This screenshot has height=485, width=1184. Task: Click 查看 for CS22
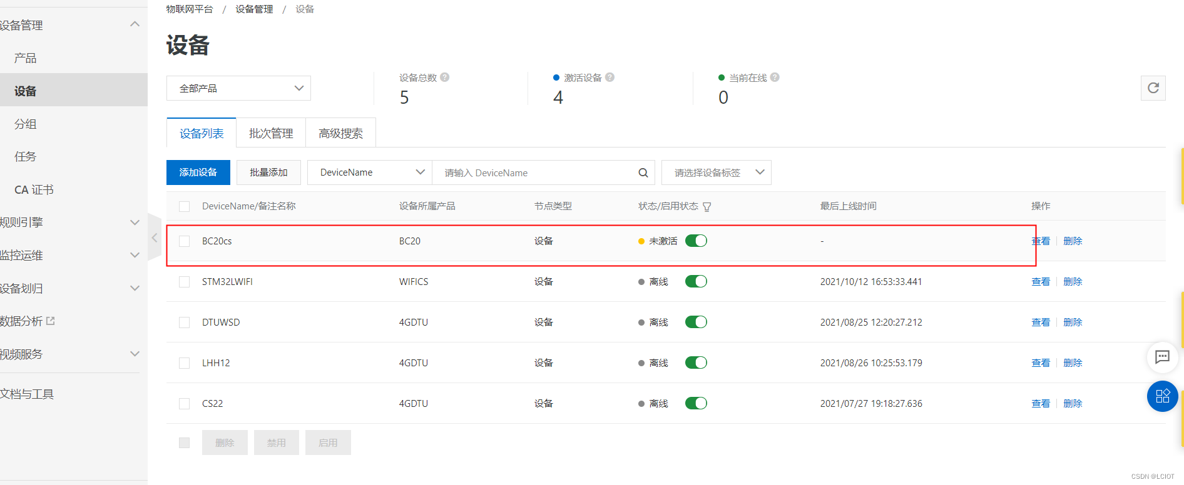point(1041,404)
